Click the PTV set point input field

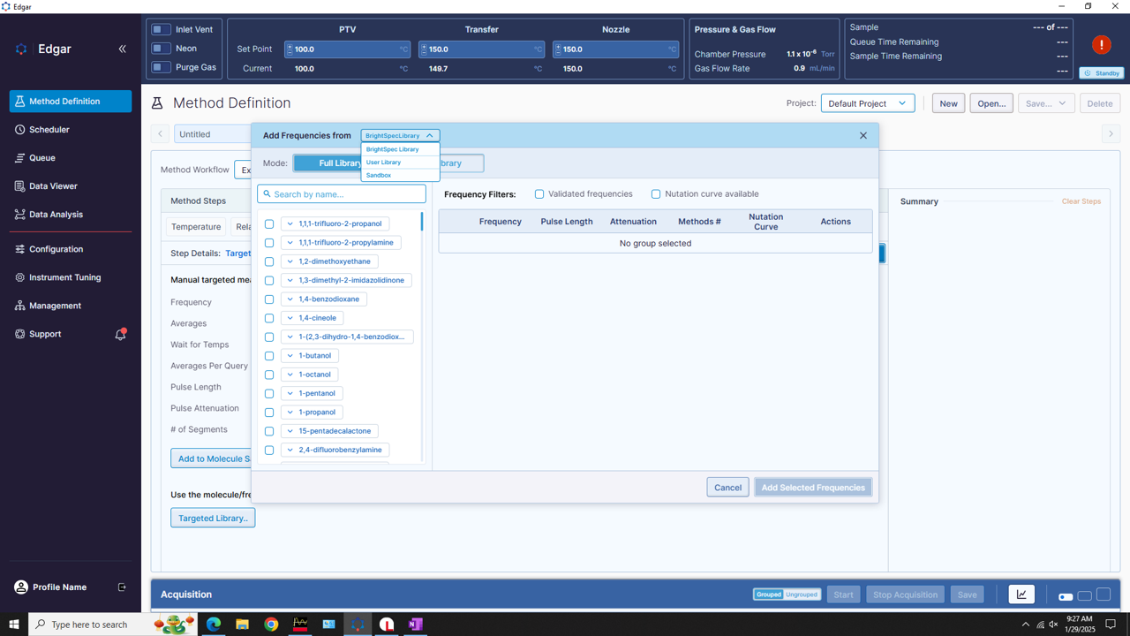pyautogui.click(x=347, y=49)
